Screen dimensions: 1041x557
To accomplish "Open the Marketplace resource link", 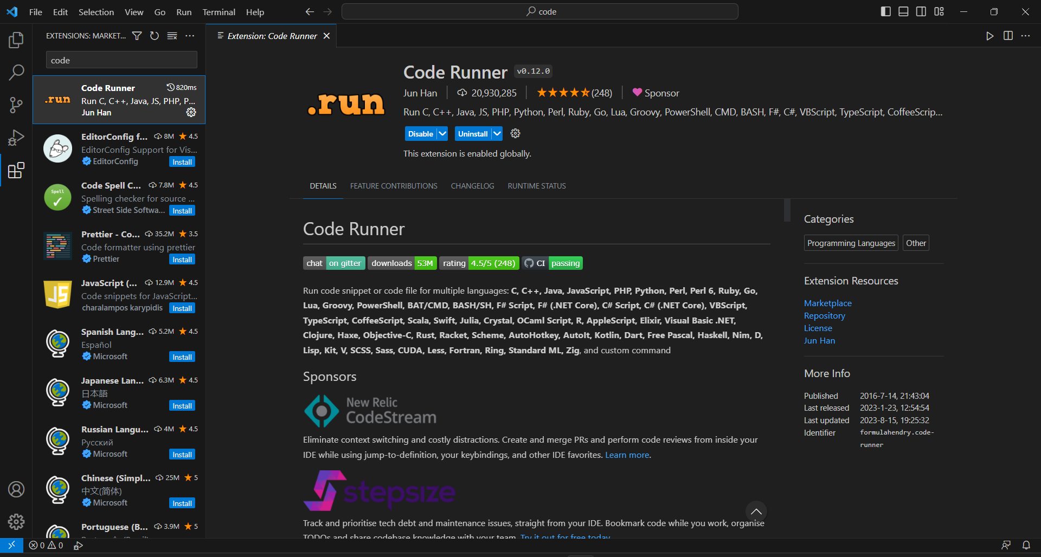I will [827, 303].
